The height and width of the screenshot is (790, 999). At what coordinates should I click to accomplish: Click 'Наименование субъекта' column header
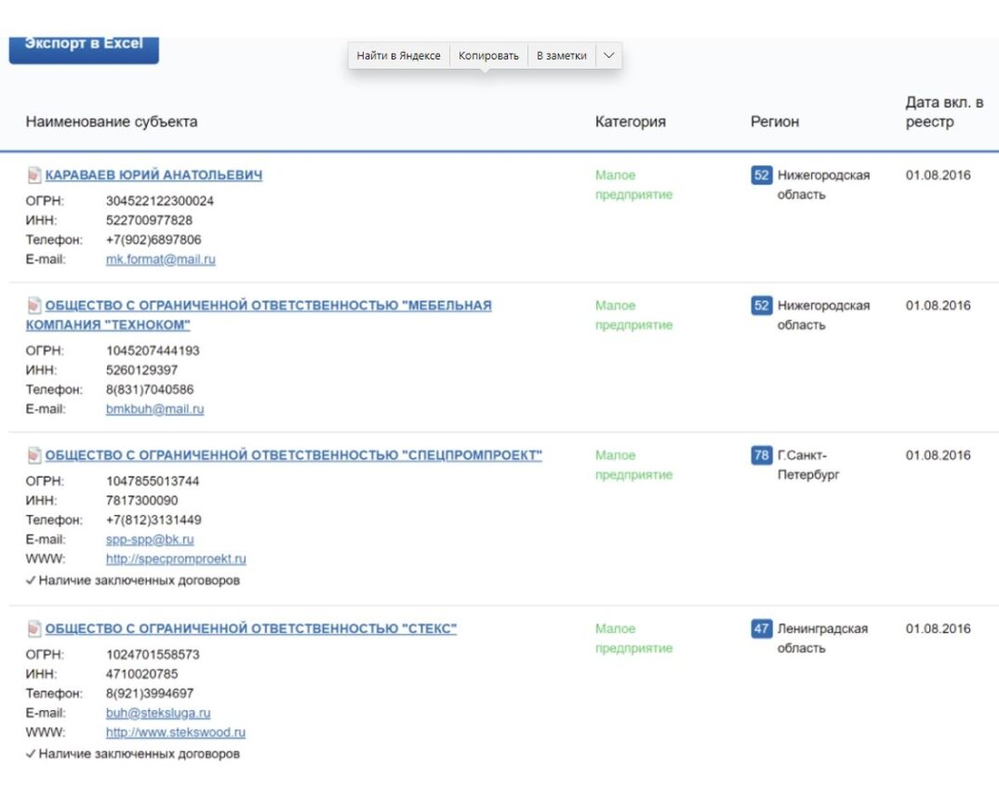112,122
